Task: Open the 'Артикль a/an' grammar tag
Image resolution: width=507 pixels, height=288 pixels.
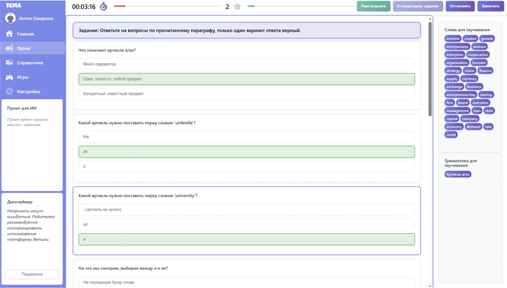Action: coord(458,174)
